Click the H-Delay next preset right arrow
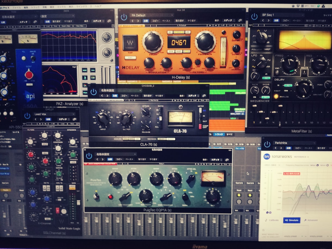The width and height of the screenshot is (332, 249). click(139, 21)
